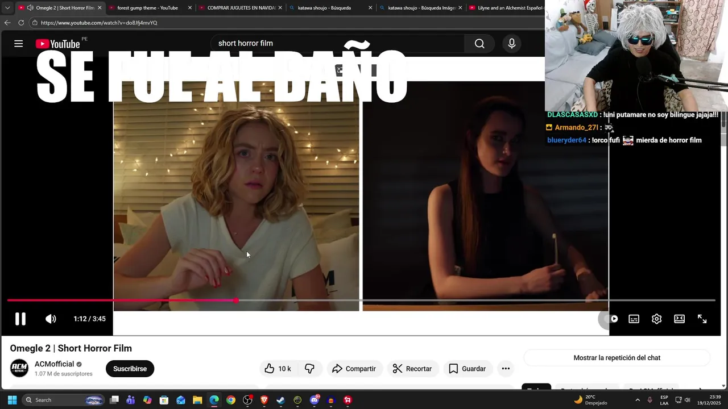
Task: Open the YouTube hamburger guide menu
Action: pyautogui.click(x=19, y=44)
